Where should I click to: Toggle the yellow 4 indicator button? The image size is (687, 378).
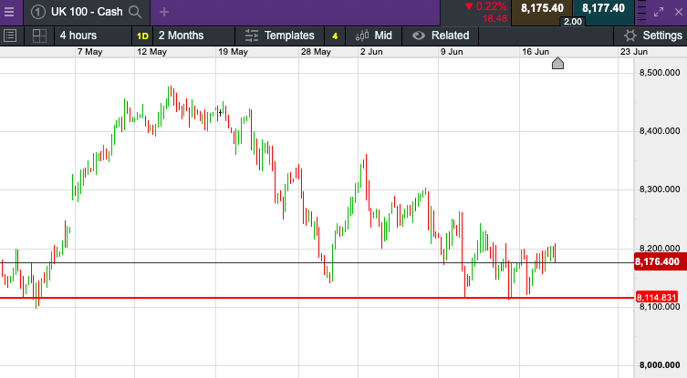(335, 36)
